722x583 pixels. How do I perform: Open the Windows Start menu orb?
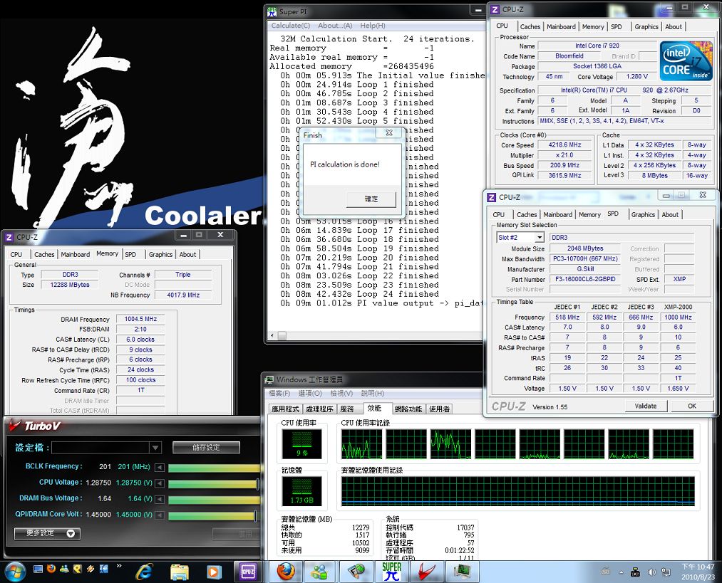[14, 572]
